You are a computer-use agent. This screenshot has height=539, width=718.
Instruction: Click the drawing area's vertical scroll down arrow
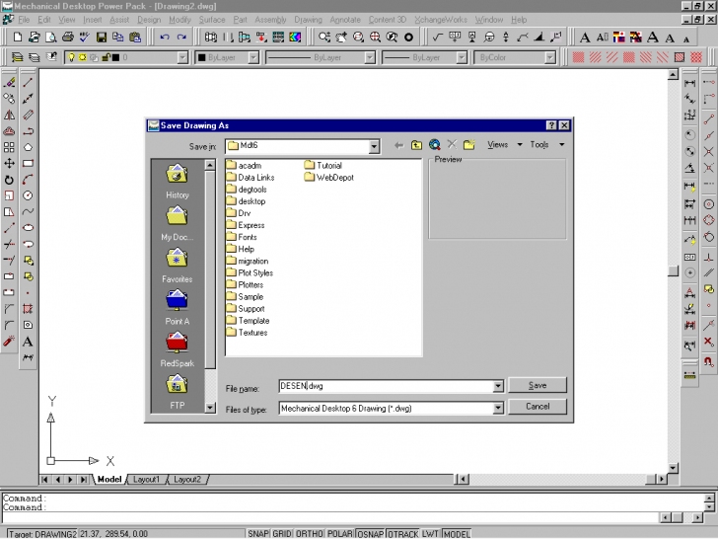coord(673,468)
